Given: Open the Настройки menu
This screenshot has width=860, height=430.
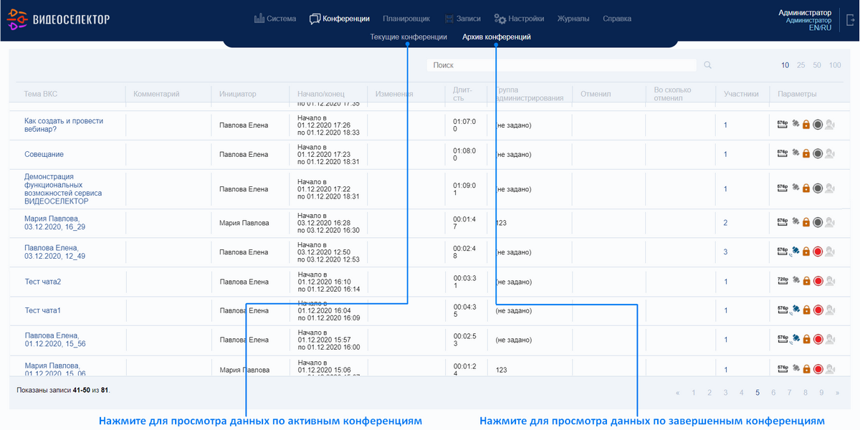Looking at the screenshot, I should pyautogui.click(x=519, y=19).
